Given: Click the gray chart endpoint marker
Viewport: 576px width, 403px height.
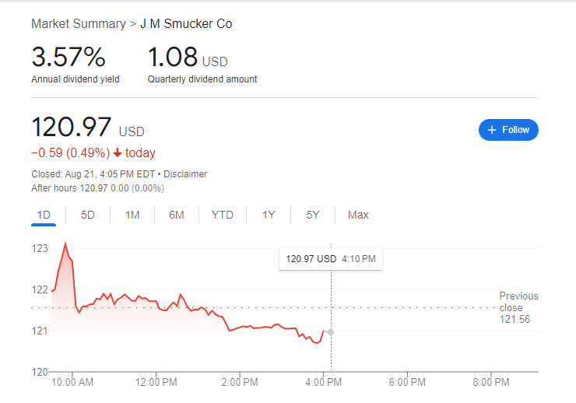Looking at the screenshot, I should point(331,332).
